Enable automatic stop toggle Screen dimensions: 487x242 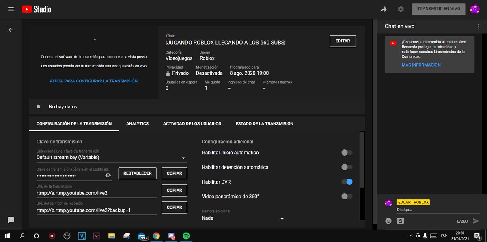click(x=347, y=167)
